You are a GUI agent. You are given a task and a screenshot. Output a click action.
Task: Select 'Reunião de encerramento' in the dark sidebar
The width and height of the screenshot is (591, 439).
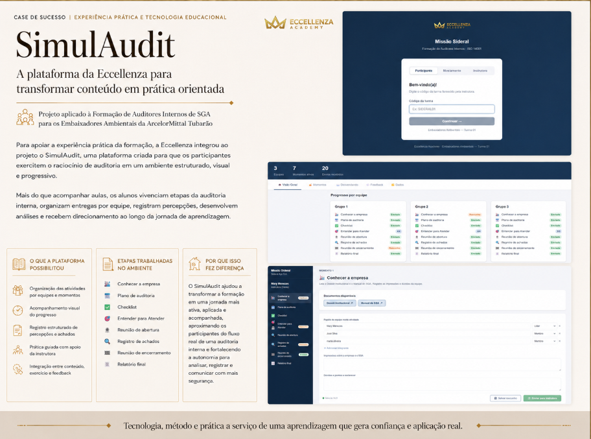point(290,355)
